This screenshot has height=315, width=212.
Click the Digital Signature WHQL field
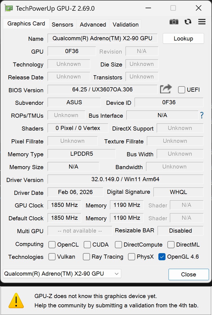click(x=178, y=192)
